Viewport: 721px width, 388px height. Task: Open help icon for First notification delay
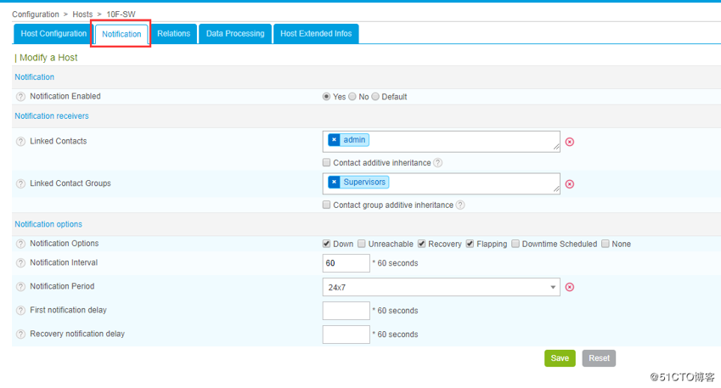[x=20, y=310]
